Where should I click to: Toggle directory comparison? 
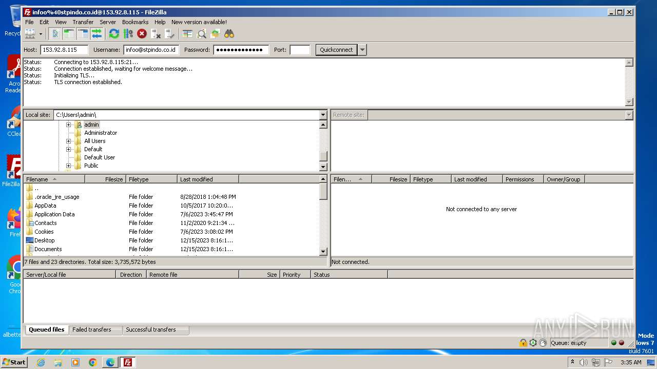pyautogui.click(x=201, y=34)
